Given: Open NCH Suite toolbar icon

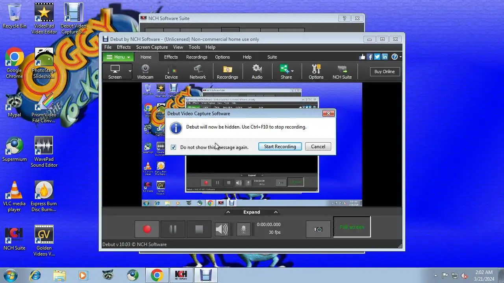Looking at the screenshot, I should click(342, 72).
